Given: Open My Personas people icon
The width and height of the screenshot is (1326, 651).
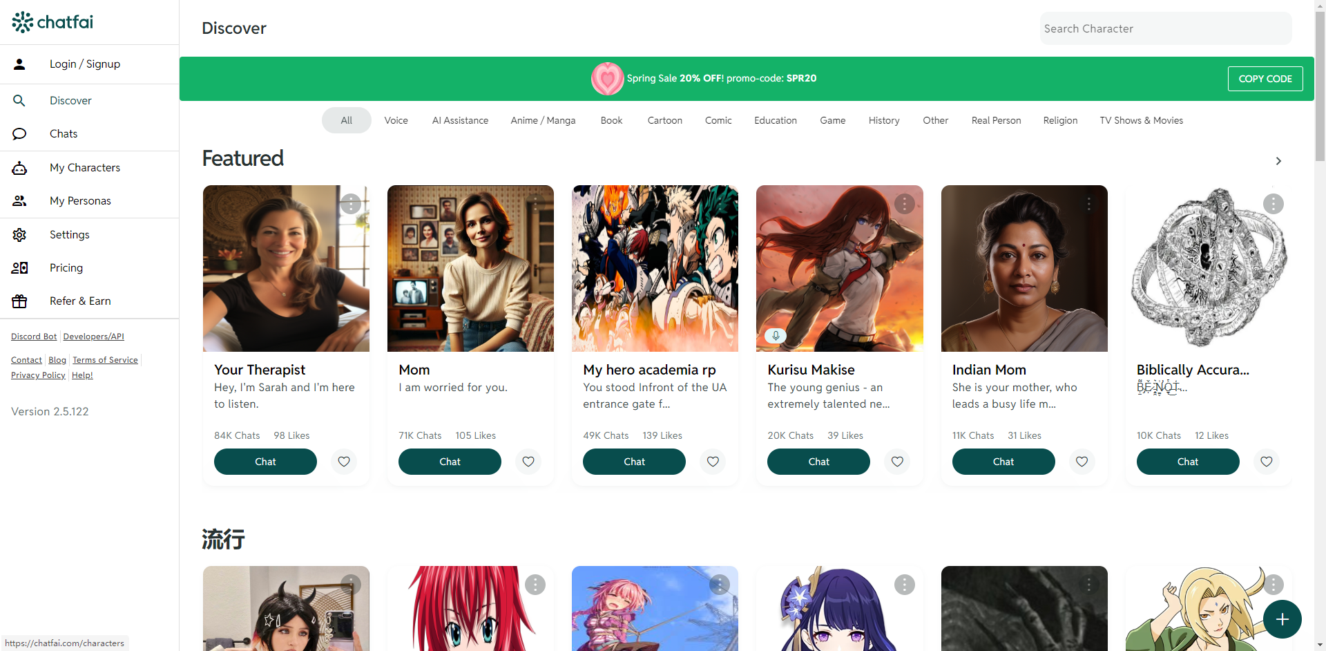Looking at the screenshot, I should click(x=19, y=201).
